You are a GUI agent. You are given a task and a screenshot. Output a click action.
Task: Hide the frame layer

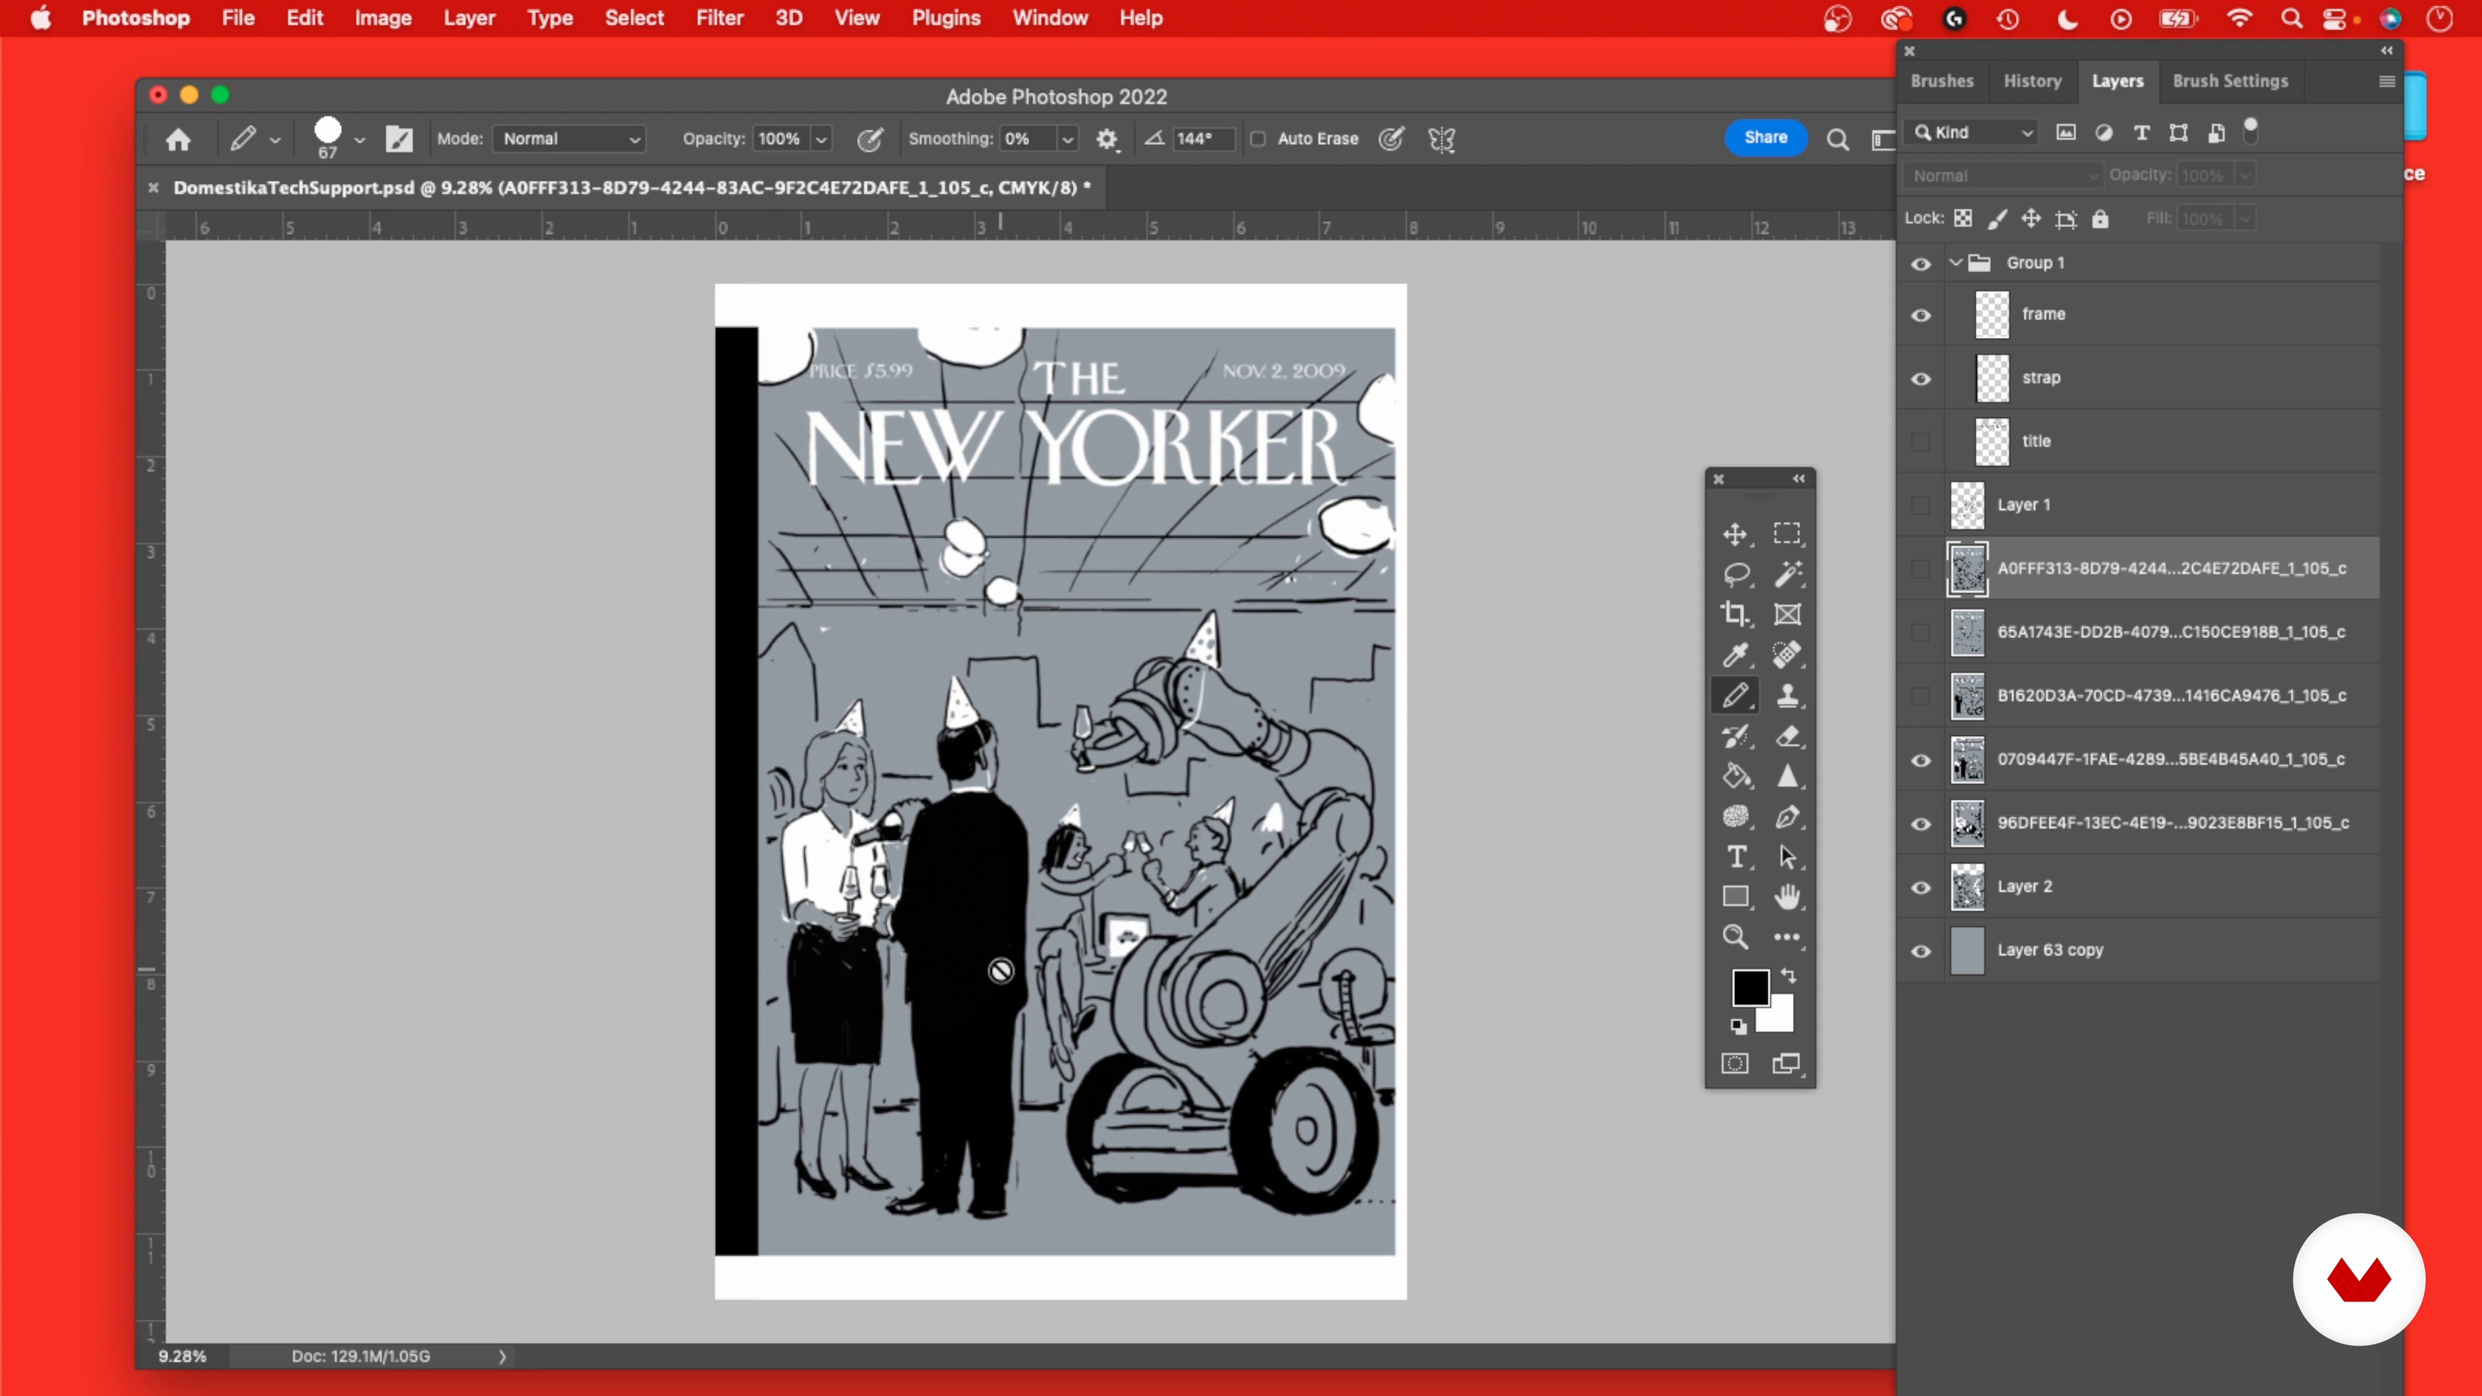pyautogui.click(x=1921, y=316)
